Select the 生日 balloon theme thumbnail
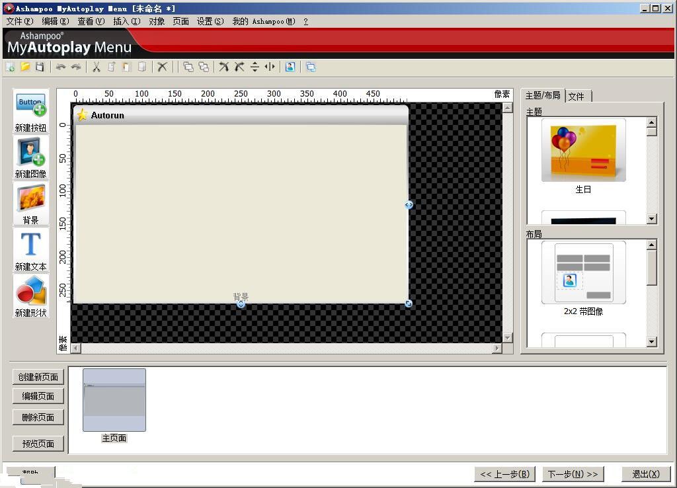The height and width of the screenshot is (488, 677). [583, 151]
